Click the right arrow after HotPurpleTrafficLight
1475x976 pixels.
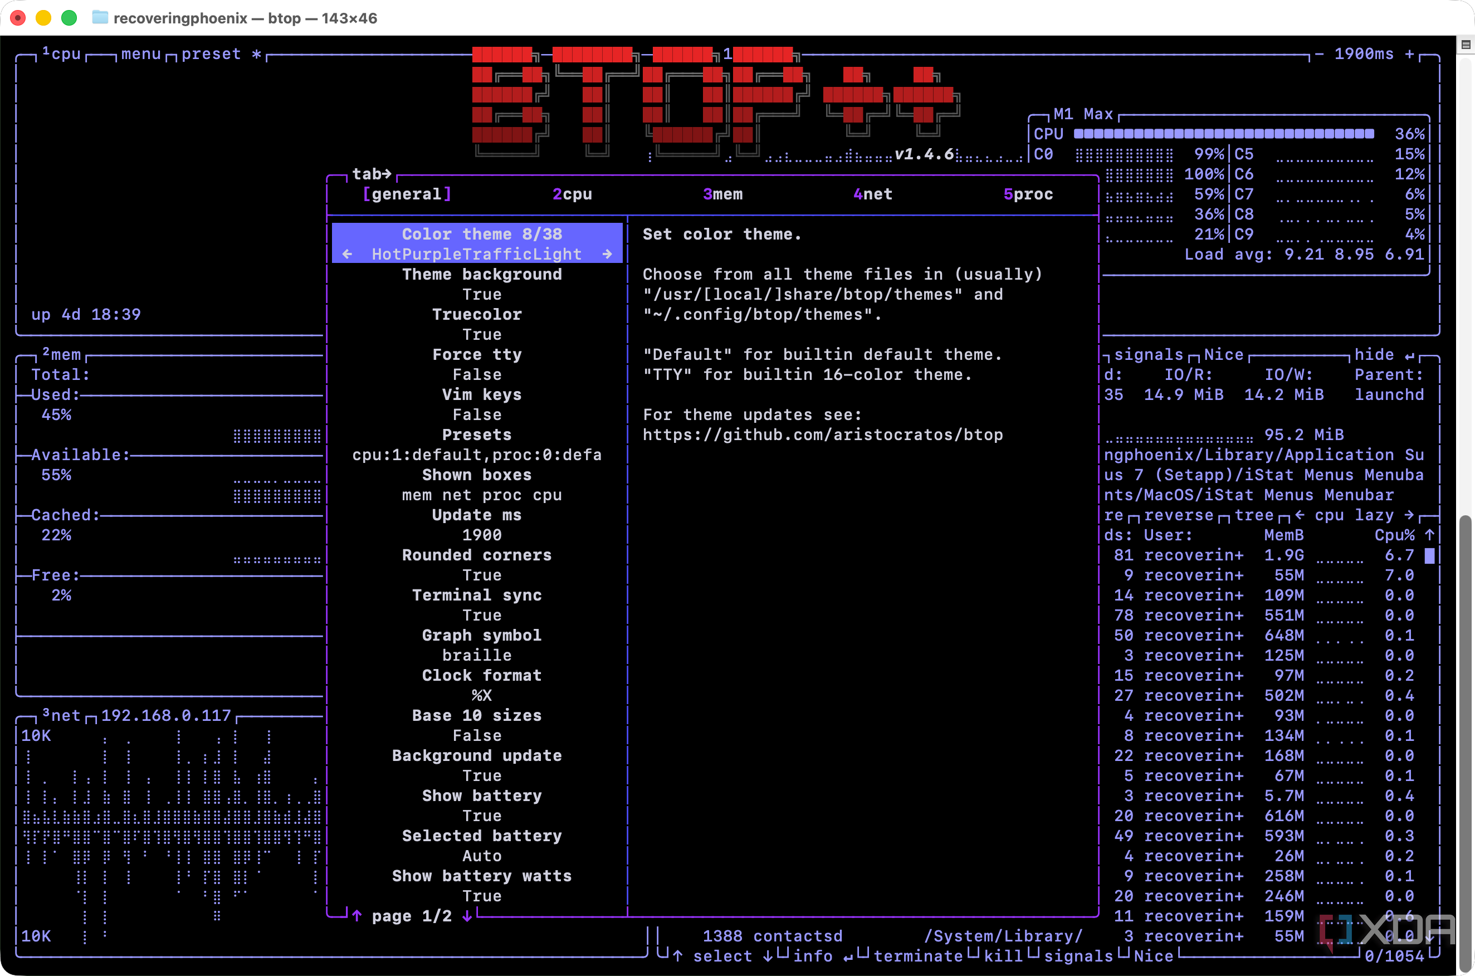point(607,254)
